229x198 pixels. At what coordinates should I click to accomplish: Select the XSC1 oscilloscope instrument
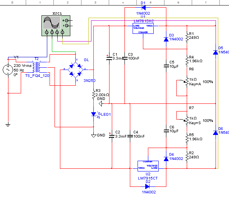56,26
